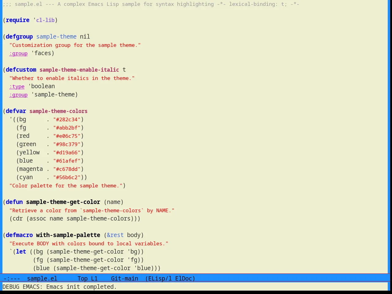This screenshot has height=294, width=392.
Task: Click the "#56b6c2" color string
Action: [x=67, y=177]
